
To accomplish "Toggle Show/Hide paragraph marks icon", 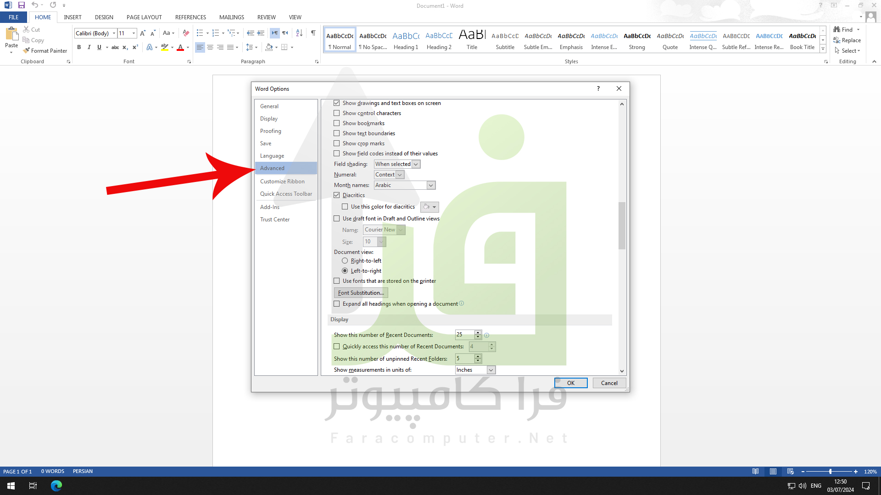I will [313, 33].
